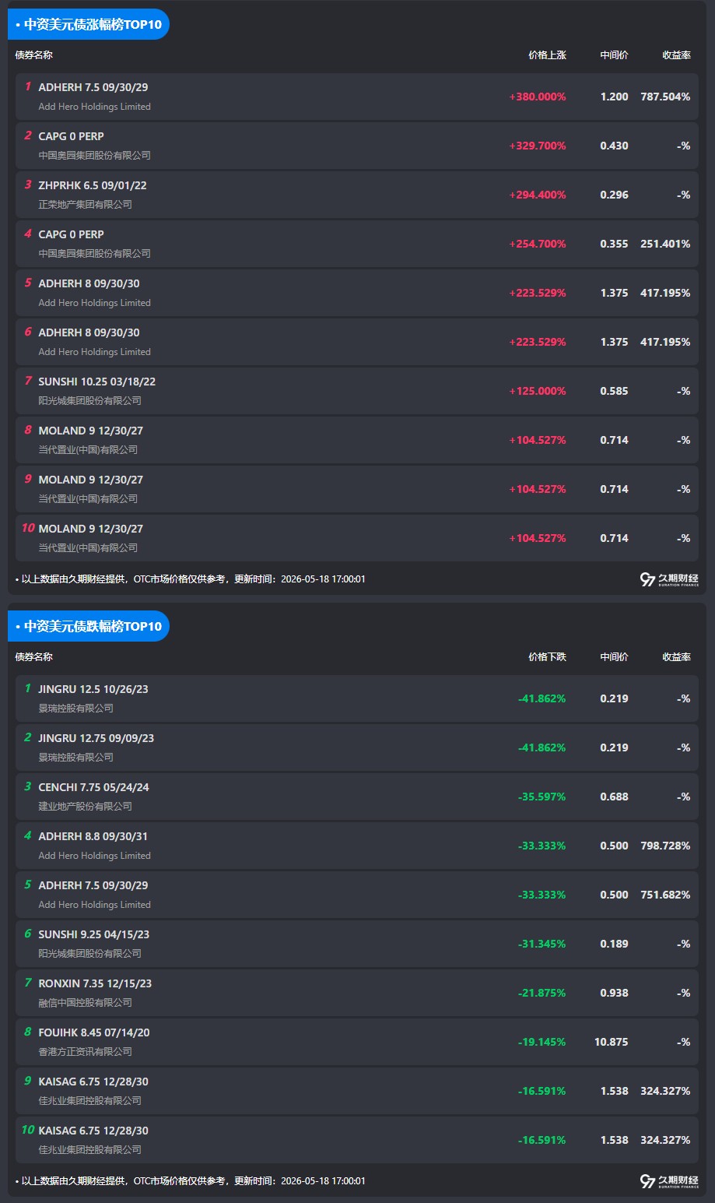Click the 798.728% yield value
715x1203 pixels.
point(665,846)
